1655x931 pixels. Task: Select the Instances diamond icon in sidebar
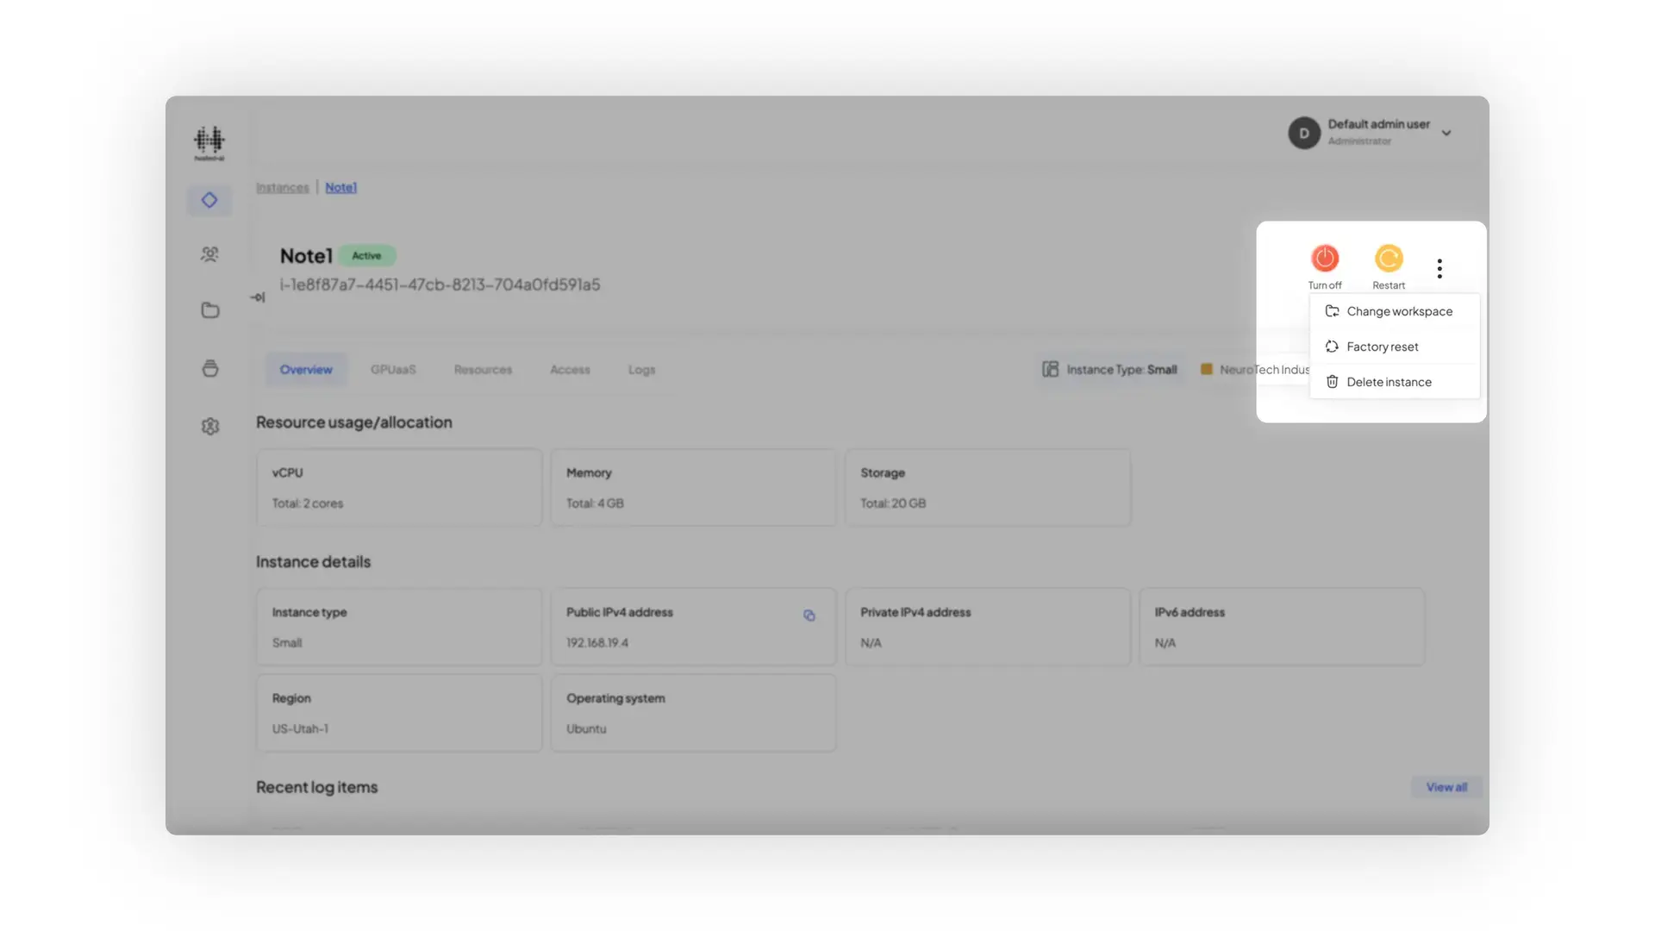click(209, 199)
